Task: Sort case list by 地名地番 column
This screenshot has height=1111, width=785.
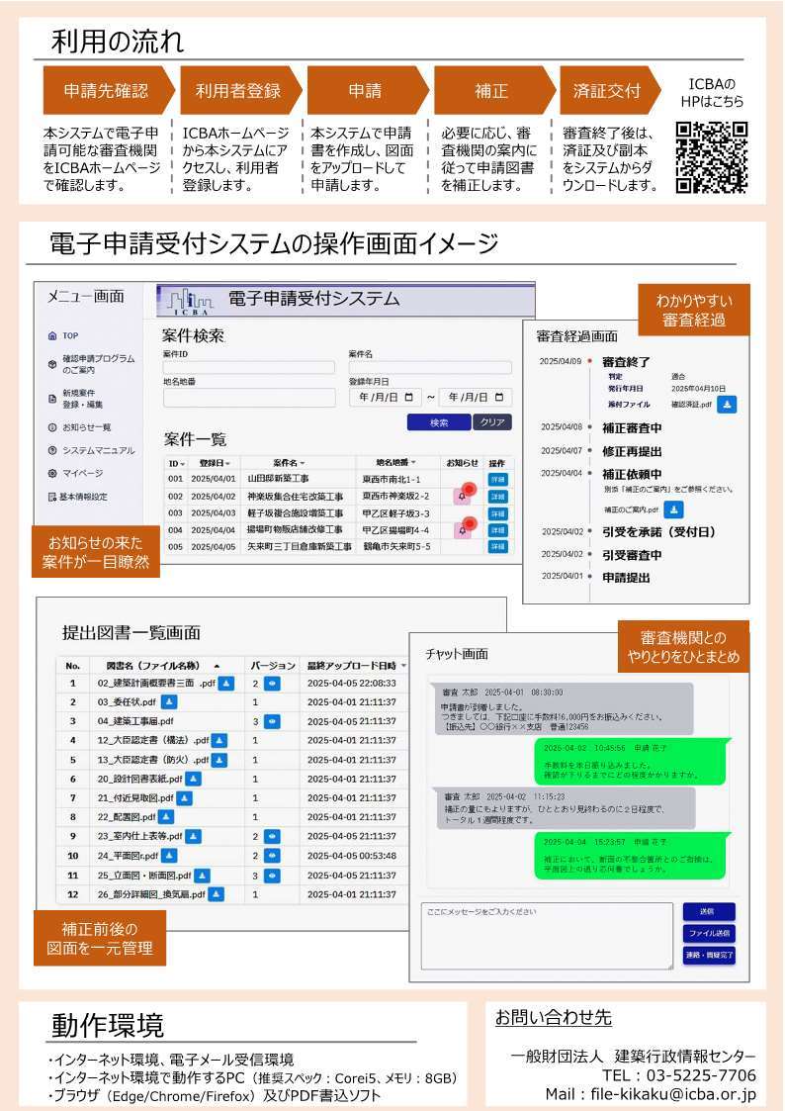Action: [x=395, y=463]
